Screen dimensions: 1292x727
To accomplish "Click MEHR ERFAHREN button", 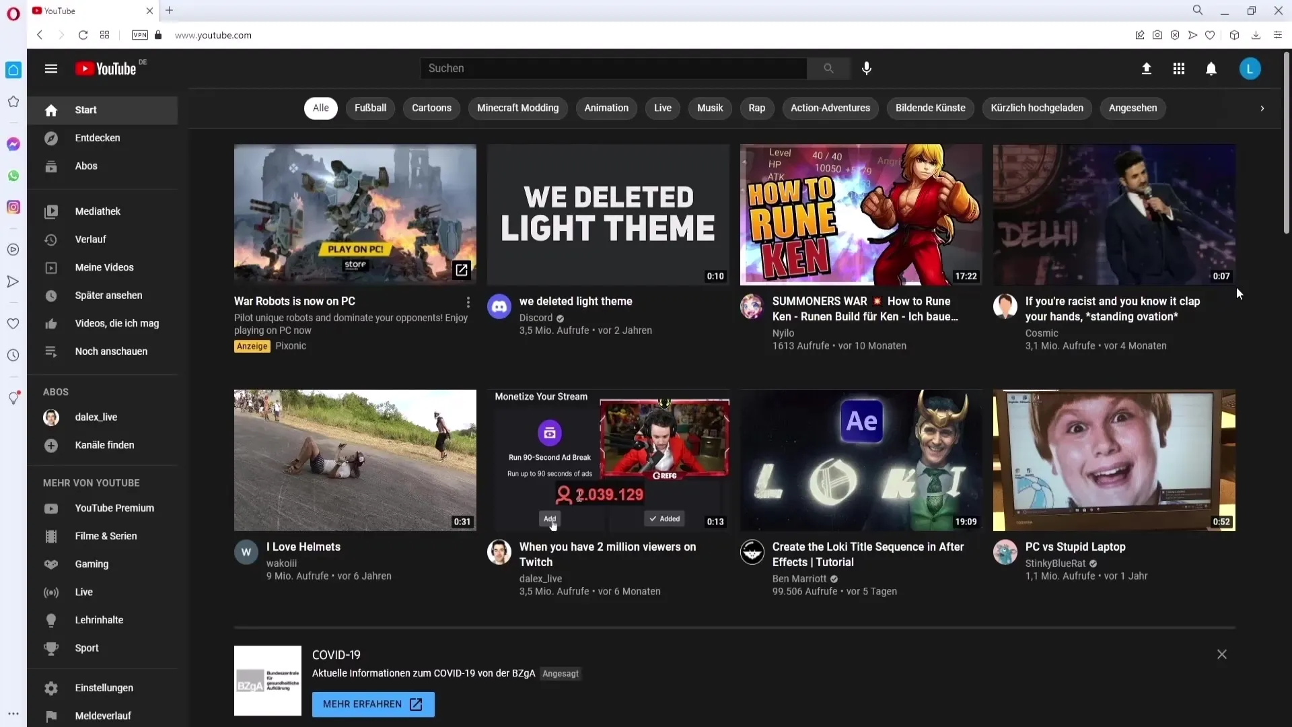I will 373,704.
